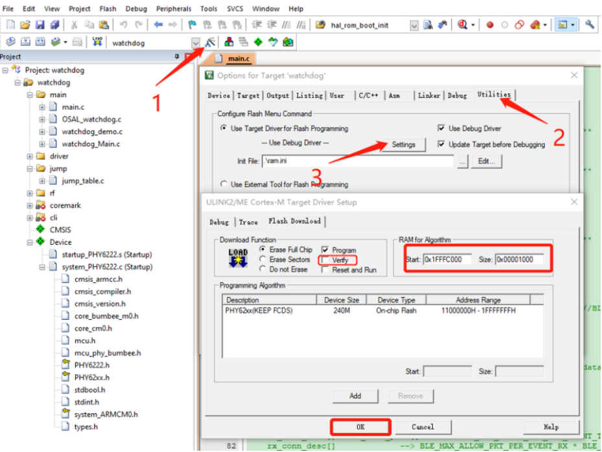
Task: Select Use External Tool for Flash Programming
Action: 224,184
